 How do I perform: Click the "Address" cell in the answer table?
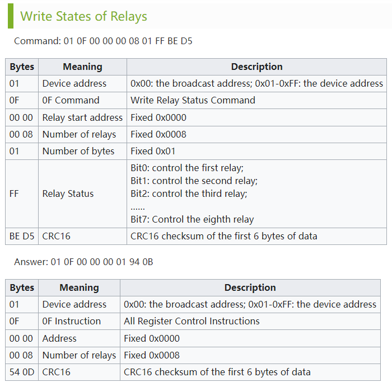(59, 338)
